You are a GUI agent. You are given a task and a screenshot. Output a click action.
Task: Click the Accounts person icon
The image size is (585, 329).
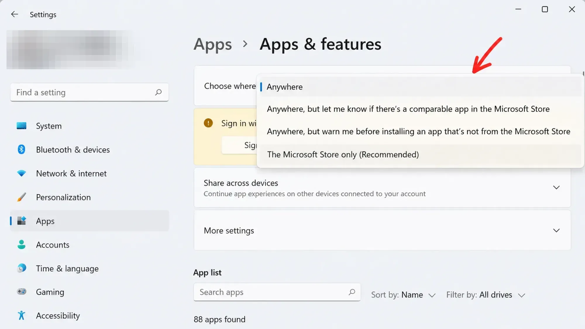click(x=21, y=244)
